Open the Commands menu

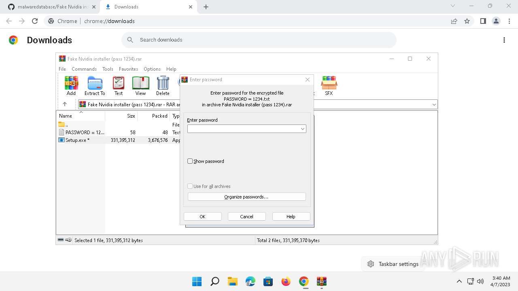[x=84, y=69]
